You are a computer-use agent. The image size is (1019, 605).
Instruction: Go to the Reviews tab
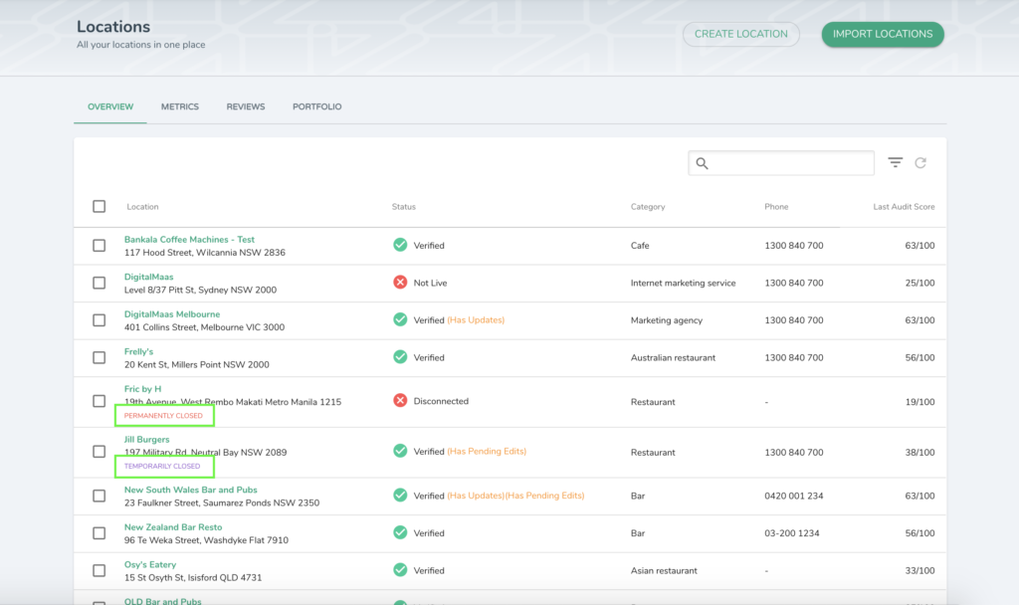(246, 106)
